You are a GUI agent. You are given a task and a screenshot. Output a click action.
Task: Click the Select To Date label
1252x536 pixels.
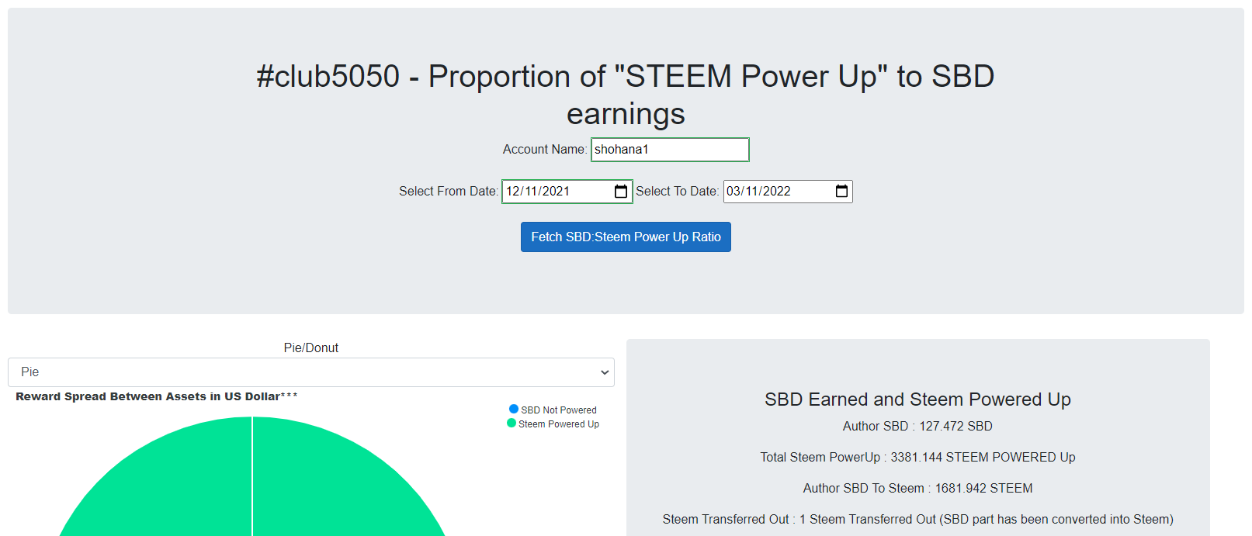(678, 192)
